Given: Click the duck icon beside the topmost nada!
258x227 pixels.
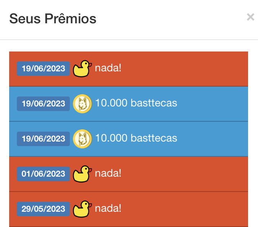Looking at the screenshot, I should click(82, 69).
